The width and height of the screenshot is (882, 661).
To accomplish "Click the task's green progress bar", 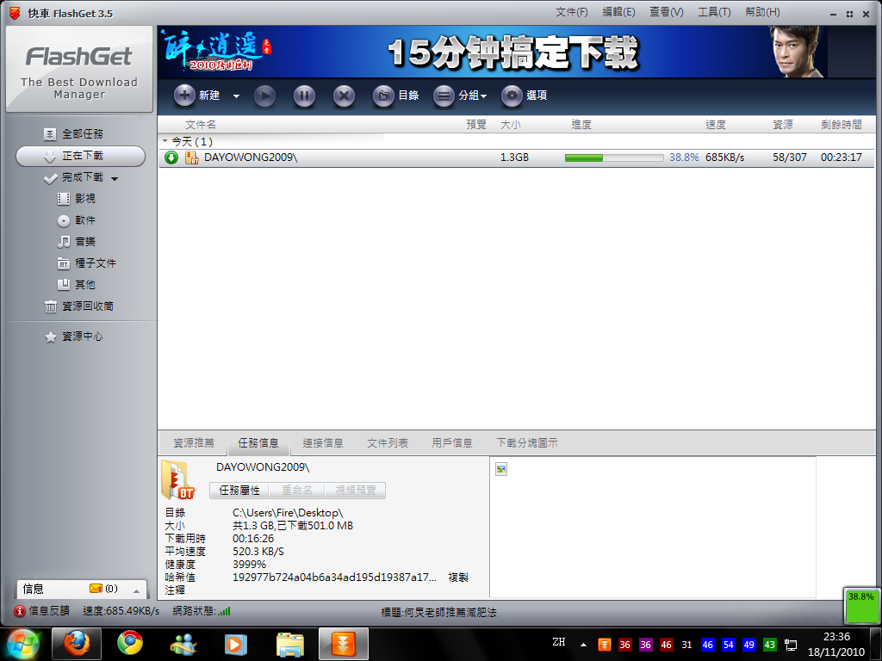I will 614,158.
